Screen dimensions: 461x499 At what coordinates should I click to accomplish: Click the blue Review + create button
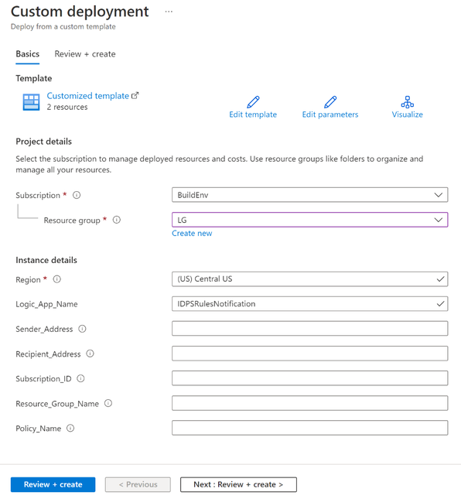click(x=53, y=484)
